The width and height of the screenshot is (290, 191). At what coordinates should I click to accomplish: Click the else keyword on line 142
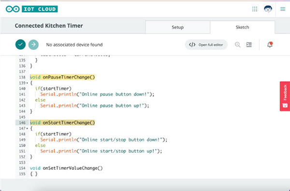(x=40, y=100)
